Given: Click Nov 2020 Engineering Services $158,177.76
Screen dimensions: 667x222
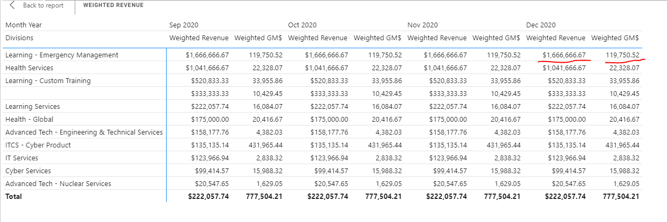Looking at the screenshot, I should 448,132.
